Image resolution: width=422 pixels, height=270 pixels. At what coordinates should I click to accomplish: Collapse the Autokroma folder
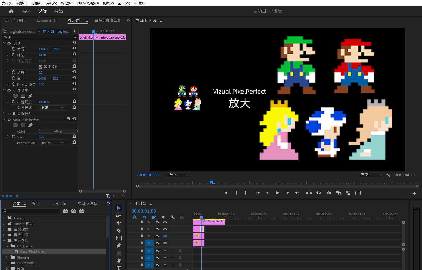[x=7, y=246]
